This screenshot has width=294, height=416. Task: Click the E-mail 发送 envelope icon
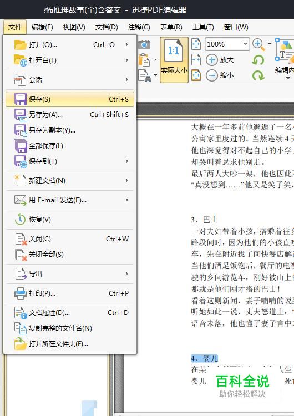click(x=20, y=200)
